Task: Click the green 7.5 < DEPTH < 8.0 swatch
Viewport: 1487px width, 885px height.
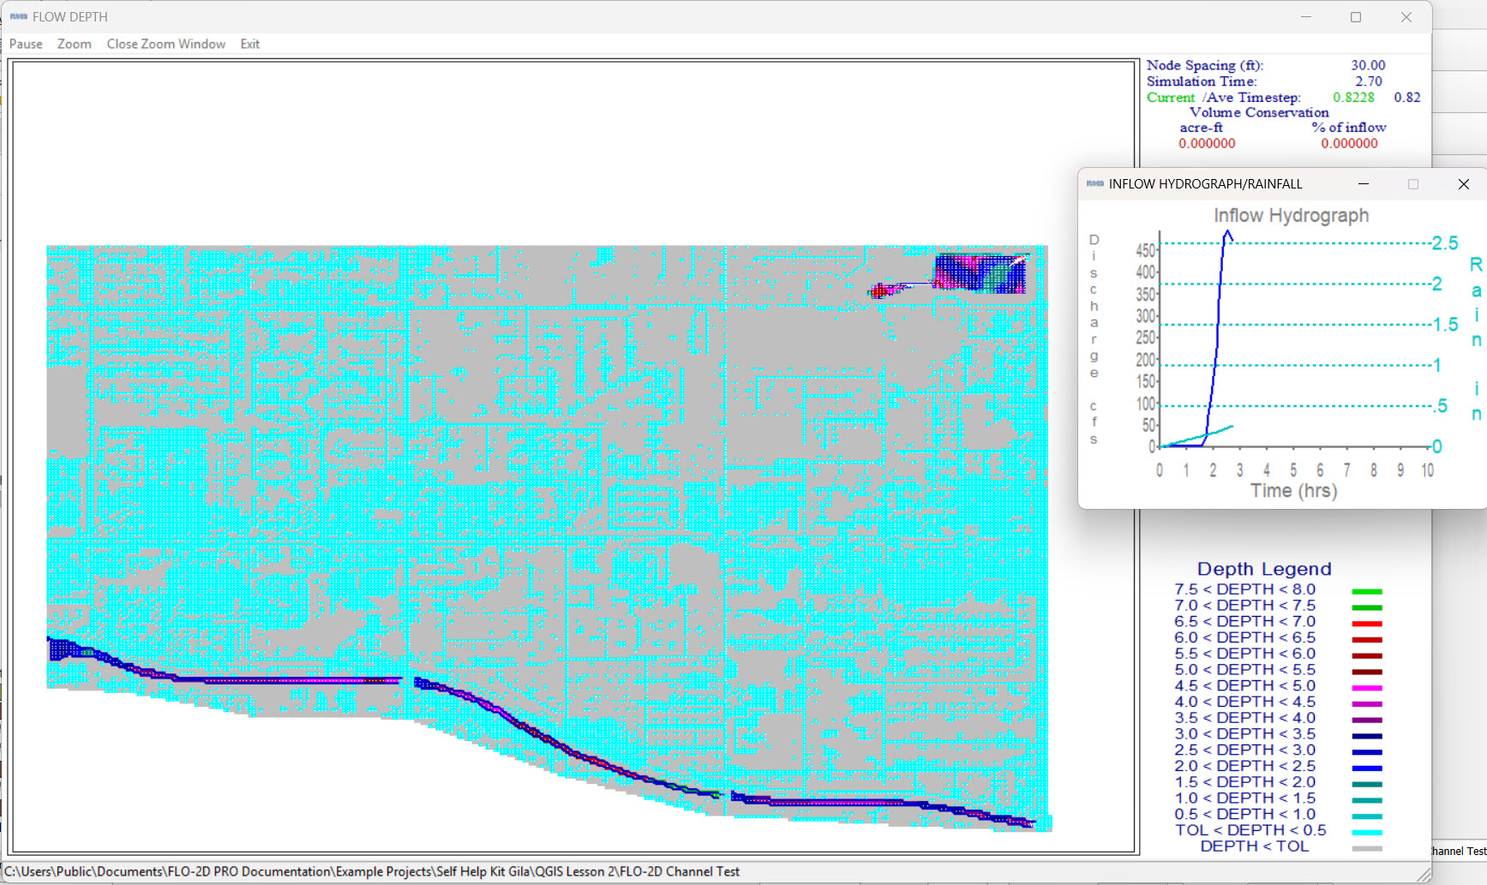Action: [1366, 591]
